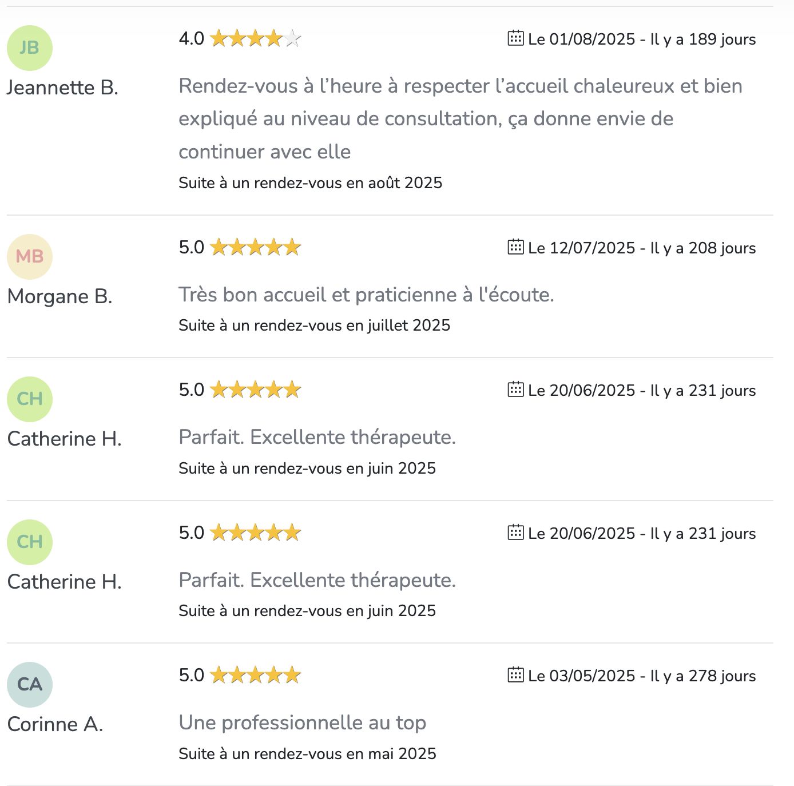Select "Suite à un rendez-vous en mai 2025"
The image size is (794, 786).
307,754
